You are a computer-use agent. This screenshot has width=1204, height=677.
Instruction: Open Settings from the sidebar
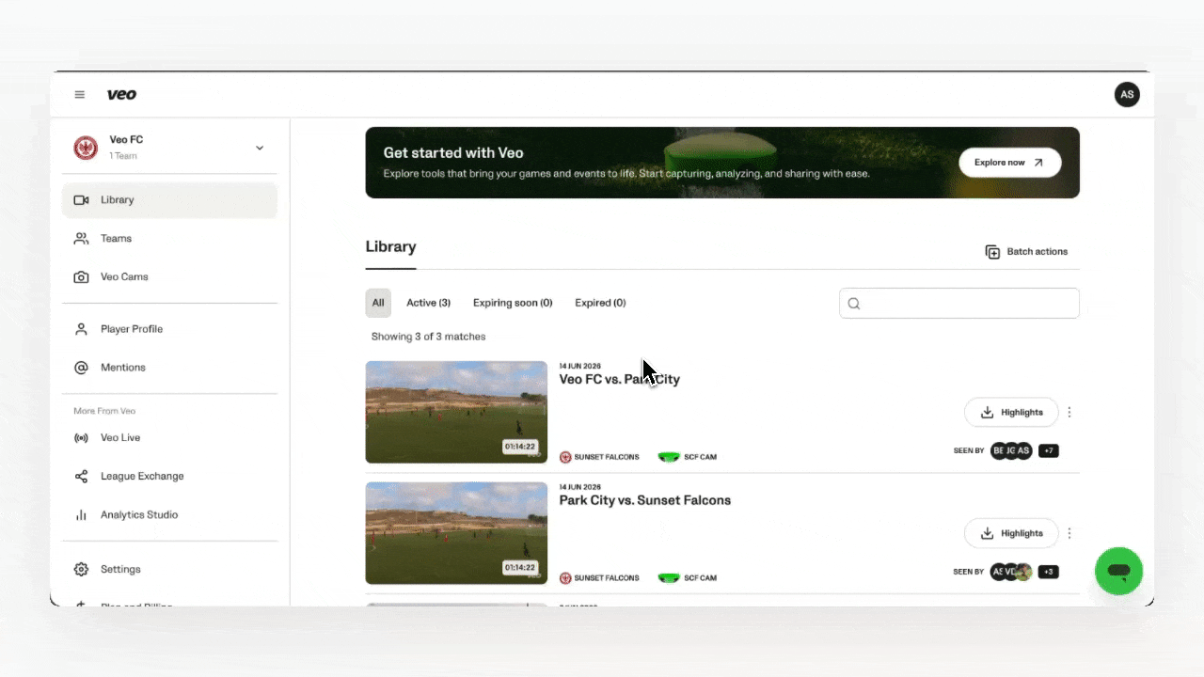tap(169, 570)
